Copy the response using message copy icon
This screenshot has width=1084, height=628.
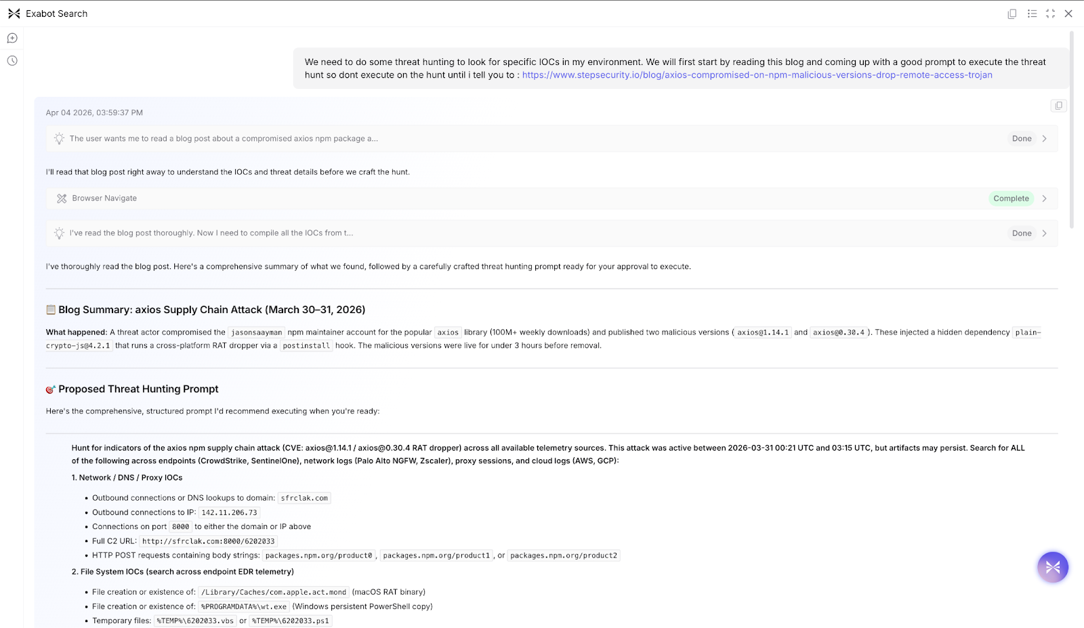(1058, 106)
